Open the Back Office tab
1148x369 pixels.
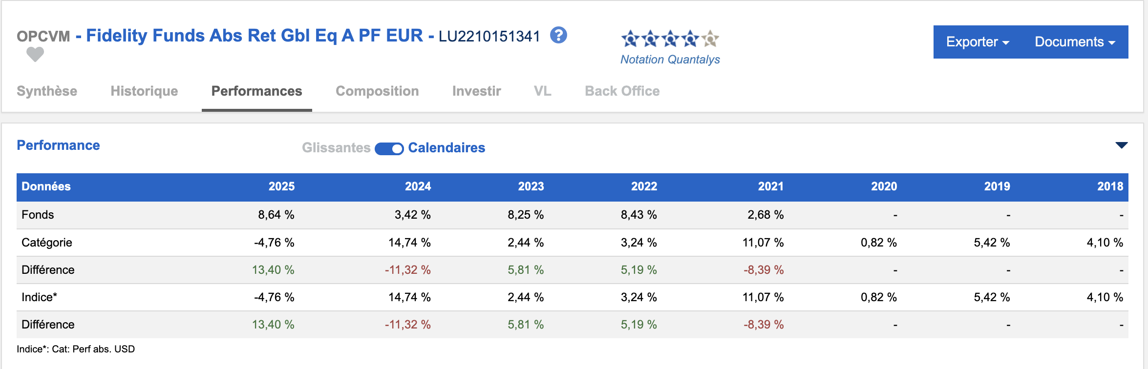click(622, 91)
